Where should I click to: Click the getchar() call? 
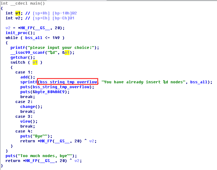tap(22, 57)
